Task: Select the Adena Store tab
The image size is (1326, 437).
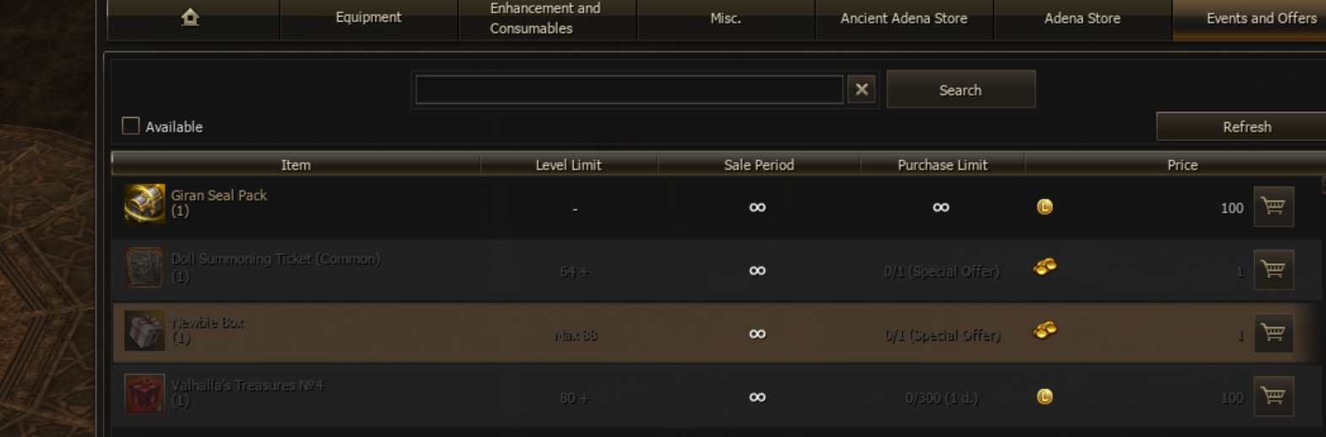Action: [x=1082, y=18]
